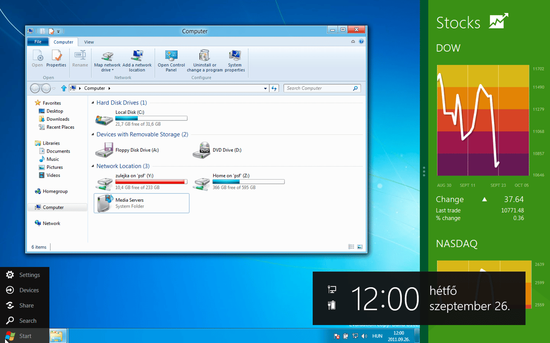The width and height of the screenshot is (550, 343).
Task: Click the Action Center flag tray icon
Action: 337,336
